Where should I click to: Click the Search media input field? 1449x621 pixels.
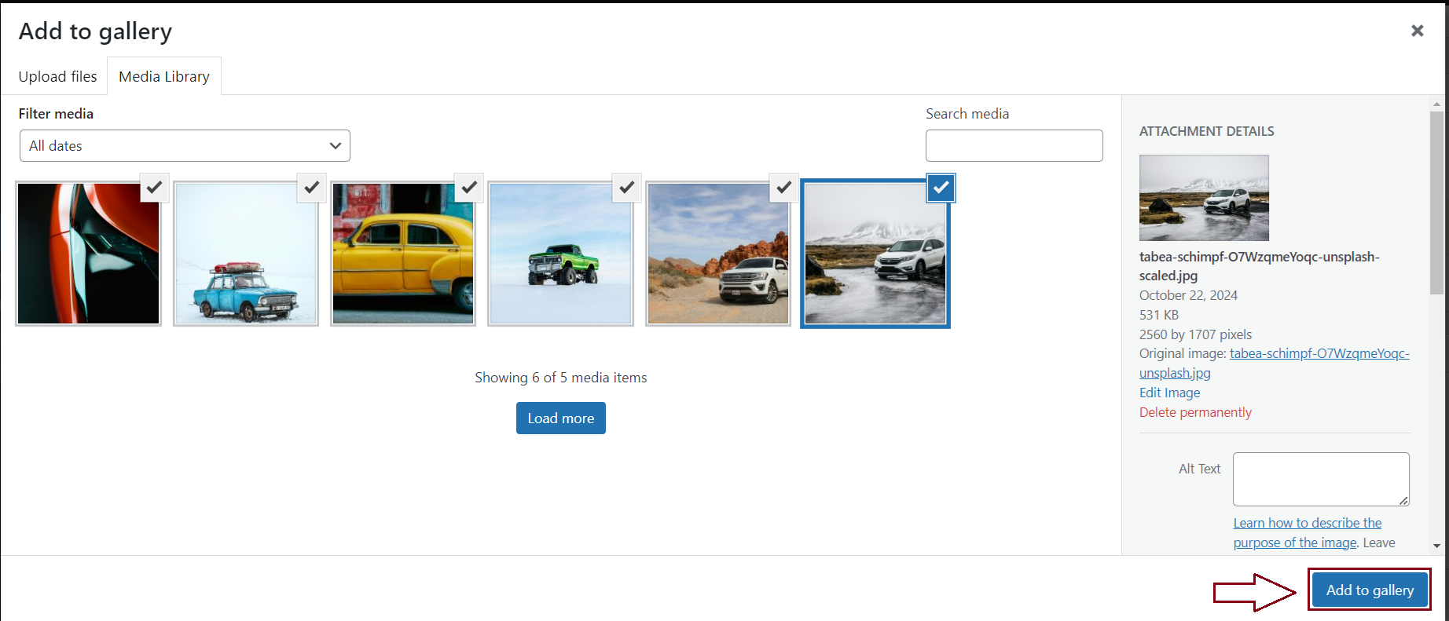1014,146
